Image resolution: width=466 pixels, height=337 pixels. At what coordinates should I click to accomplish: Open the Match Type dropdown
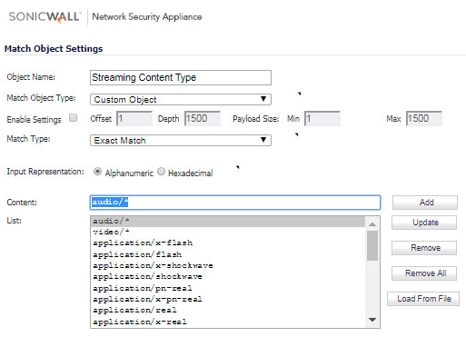(x=181, y=140)
